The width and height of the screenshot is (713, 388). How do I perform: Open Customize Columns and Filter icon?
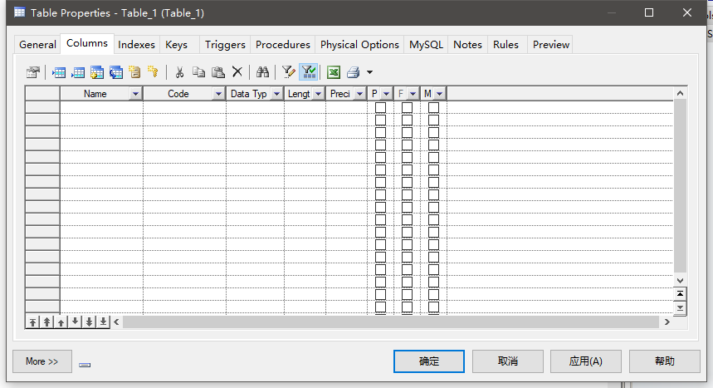(x=289, y=72)
